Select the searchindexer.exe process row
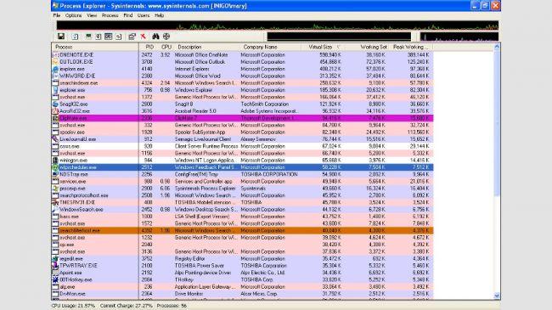This screenshot has width=552, height=310. tap(243, 83)
